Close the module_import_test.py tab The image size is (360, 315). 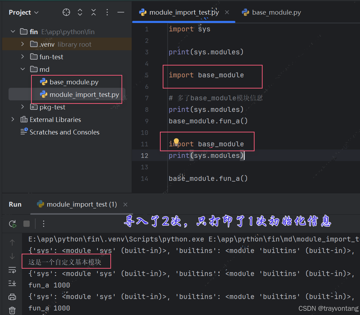pyautogui.click(x=227, y=12)
